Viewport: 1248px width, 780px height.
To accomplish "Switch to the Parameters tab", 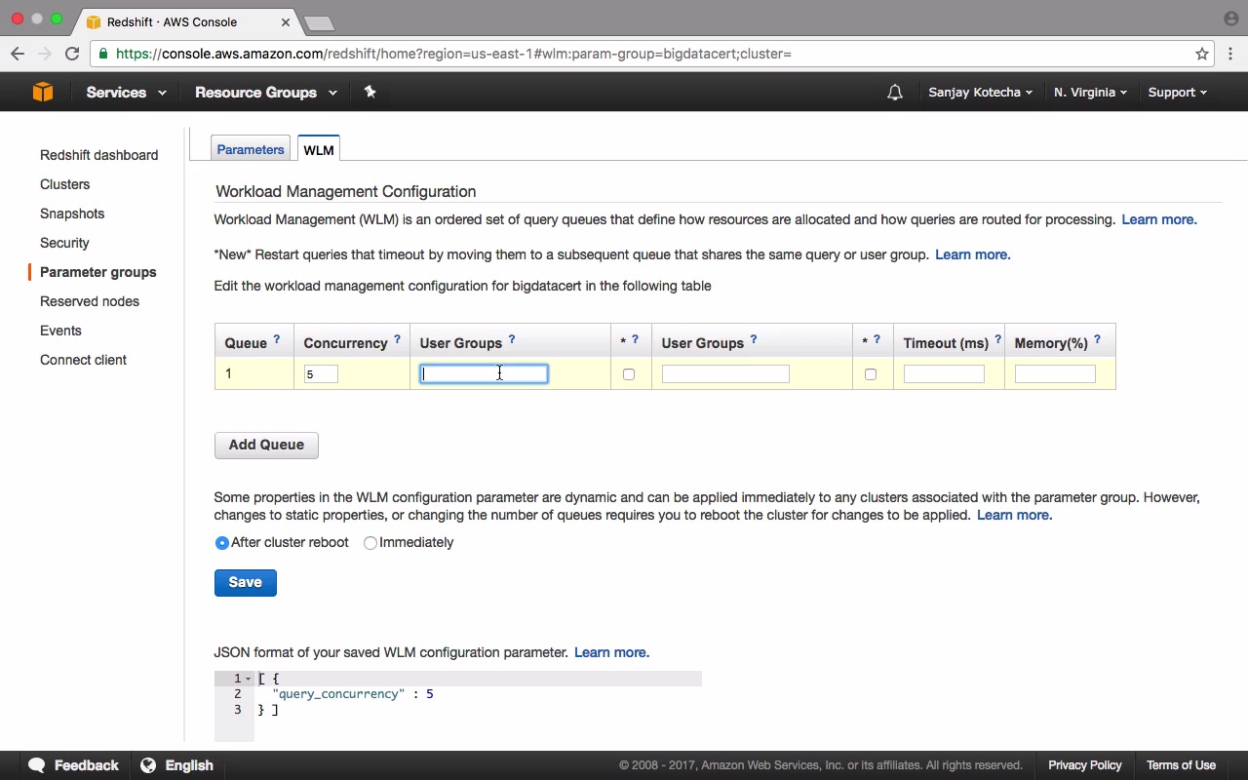I will 251,149.
